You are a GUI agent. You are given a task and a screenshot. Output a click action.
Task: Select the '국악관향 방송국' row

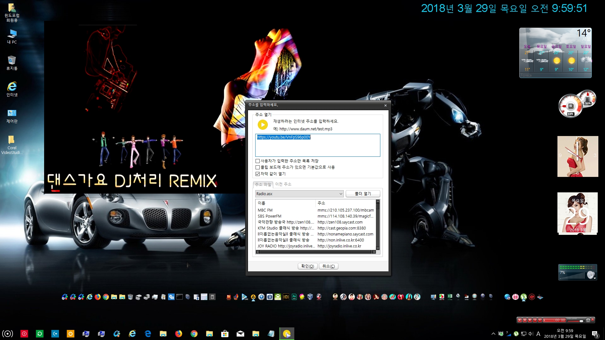316,222
